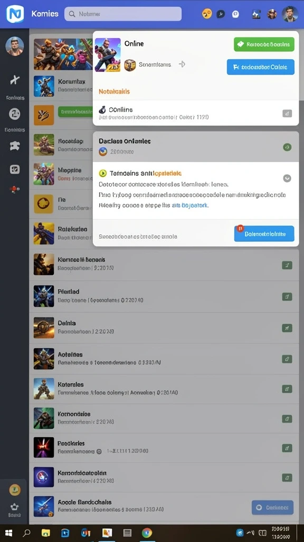Click the small picture icon next to the header avatars
This screenshot has width=304, height=542.
point(256,14)
